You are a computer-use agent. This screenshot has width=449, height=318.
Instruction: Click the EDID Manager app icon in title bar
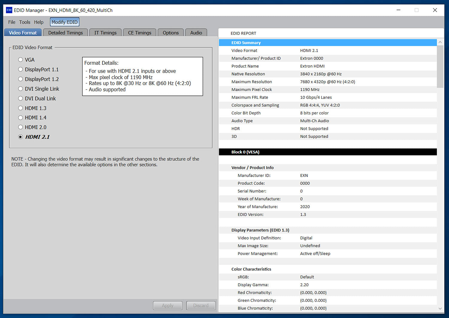9,10
